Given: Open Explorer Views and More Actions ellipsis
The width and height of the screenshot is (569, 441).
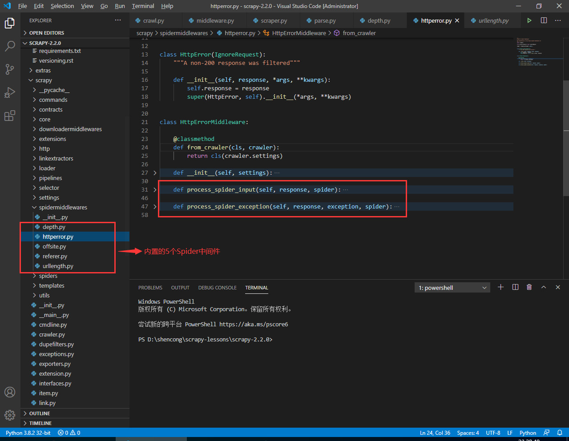Looking at the screenshot, I should point(118,20).
